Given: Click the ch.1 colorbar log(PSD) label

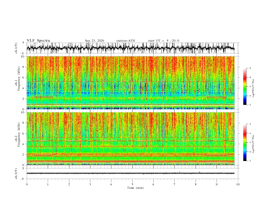Looking at the screenshot, I should 253,88.
